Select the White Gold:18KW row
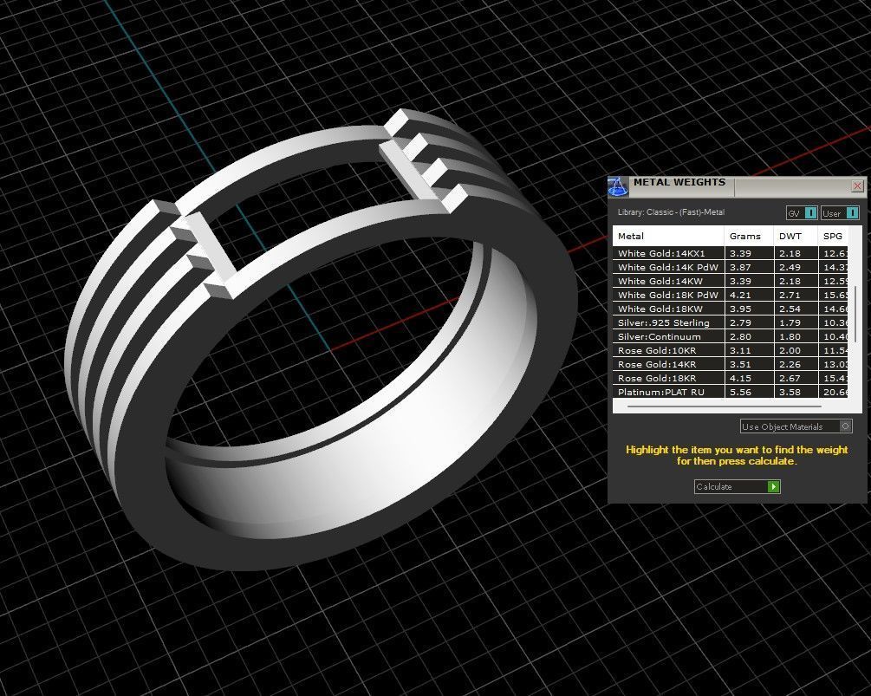Screen dimensions: 871x696 pos(731,309)
